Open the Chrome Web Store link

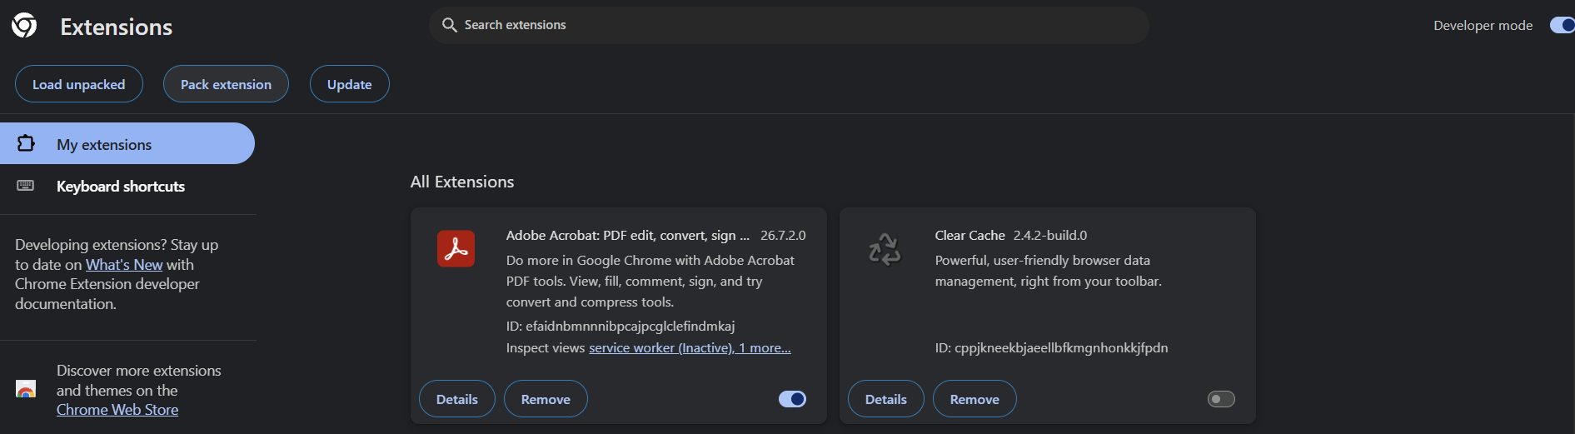click(117, 409)
